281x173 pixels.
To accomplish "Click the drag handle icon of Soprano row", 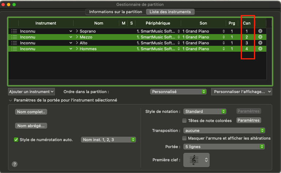I will pos(14,31).
